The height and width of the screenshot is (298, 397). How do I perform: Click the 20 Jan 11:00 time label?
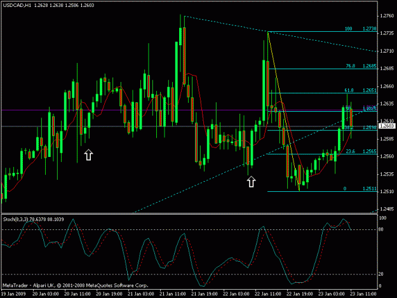(77, 294)
